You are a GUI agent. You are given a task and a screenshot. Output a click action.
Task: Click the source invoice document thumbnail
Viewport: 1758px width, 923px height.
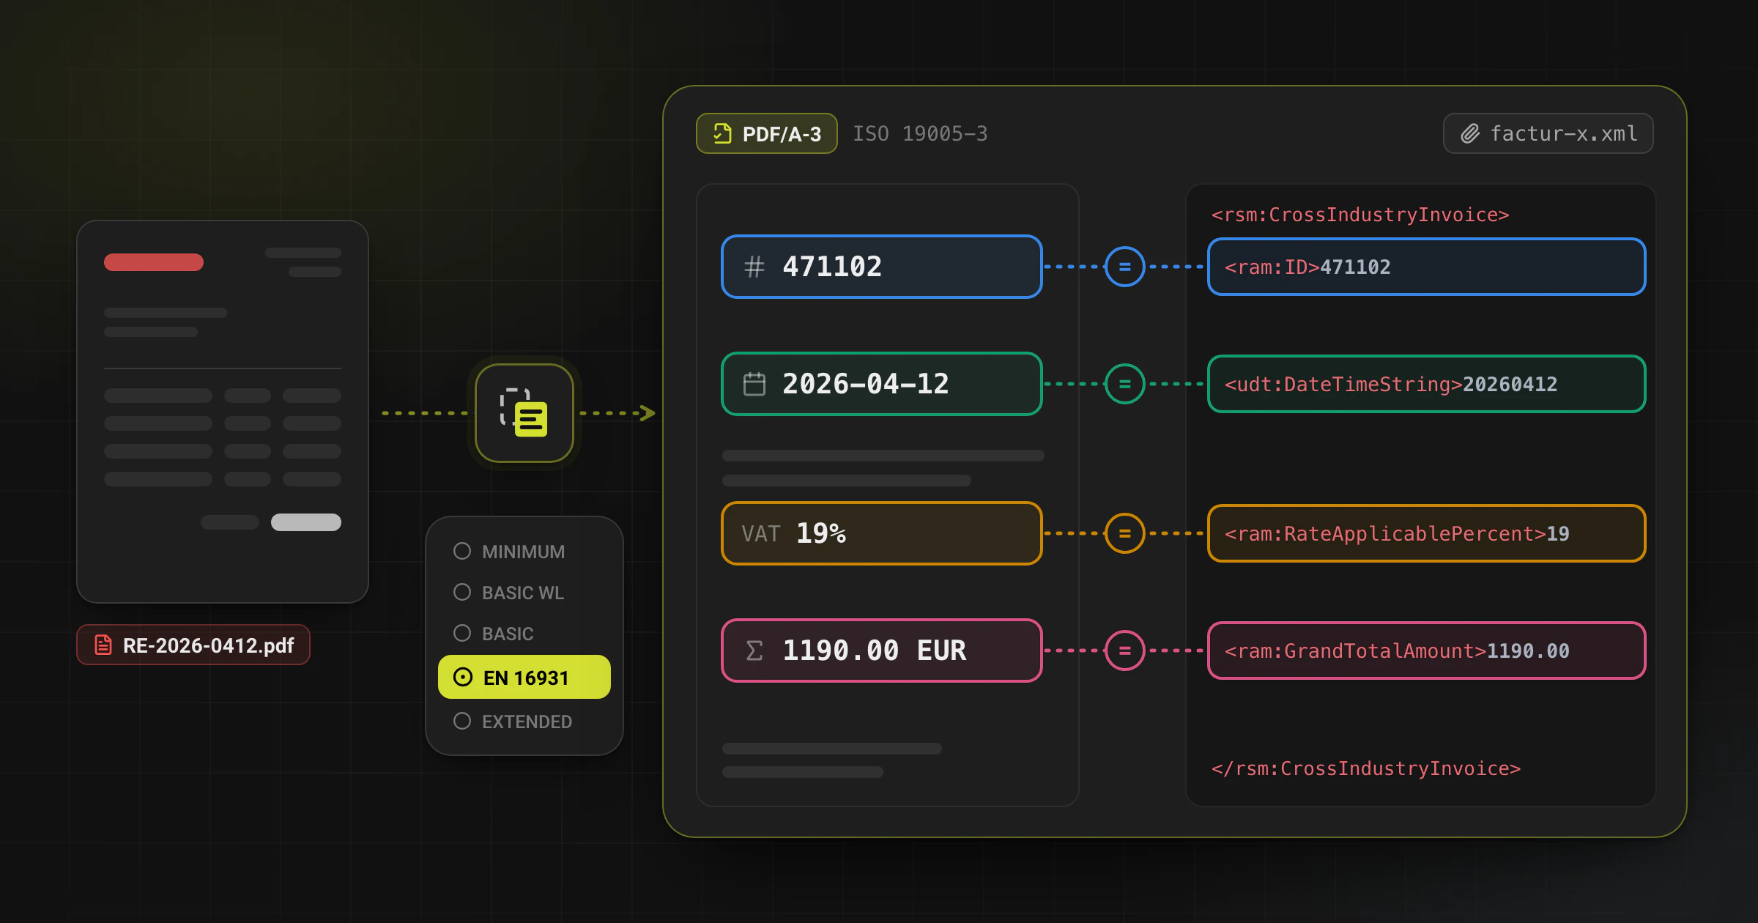[223, 412]
